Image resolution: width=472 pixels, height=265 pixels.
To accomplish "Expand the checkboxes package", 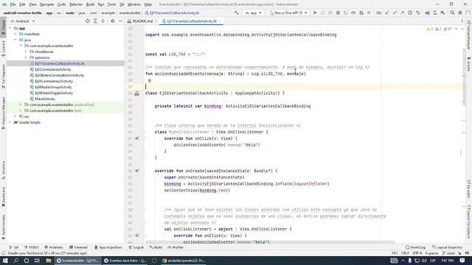I will pos(26,52).
